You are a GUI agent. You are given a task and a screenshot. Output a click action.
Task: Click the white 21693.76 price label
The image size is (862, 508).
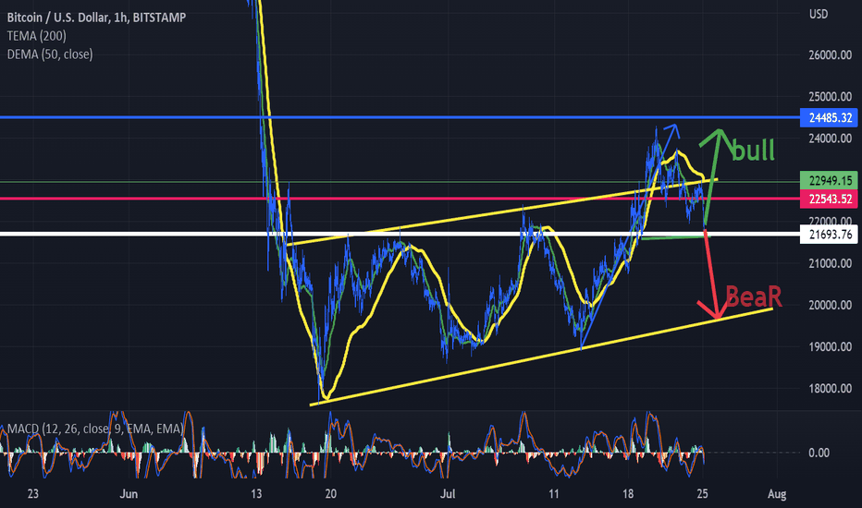point(831,235)
